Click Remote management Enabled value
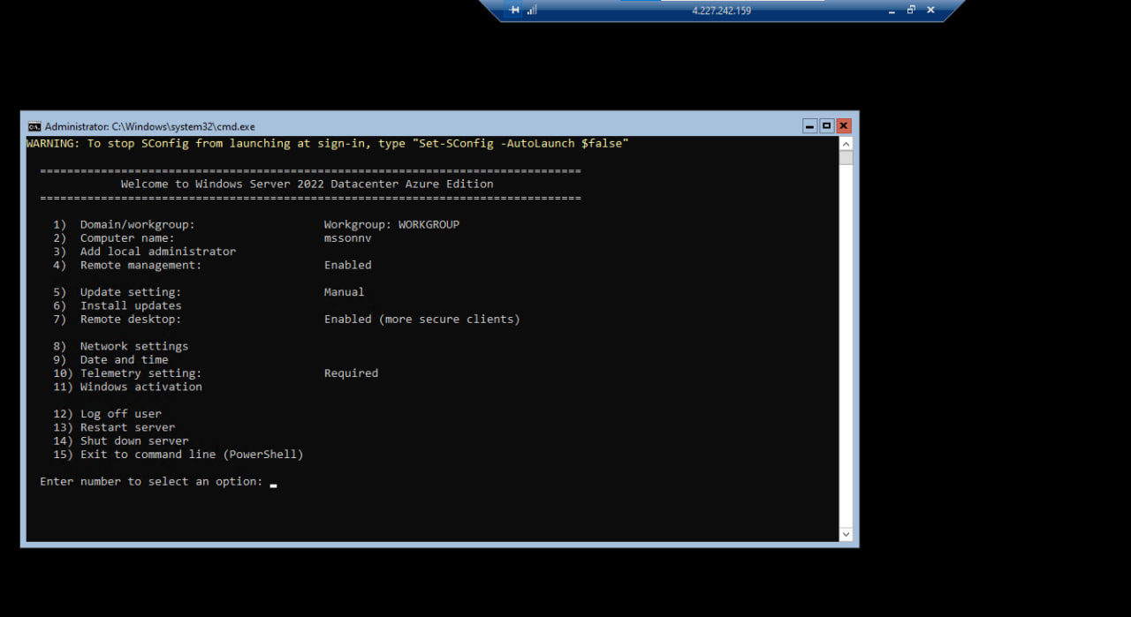Viewport: 1131px width, 617px height. 348,265
